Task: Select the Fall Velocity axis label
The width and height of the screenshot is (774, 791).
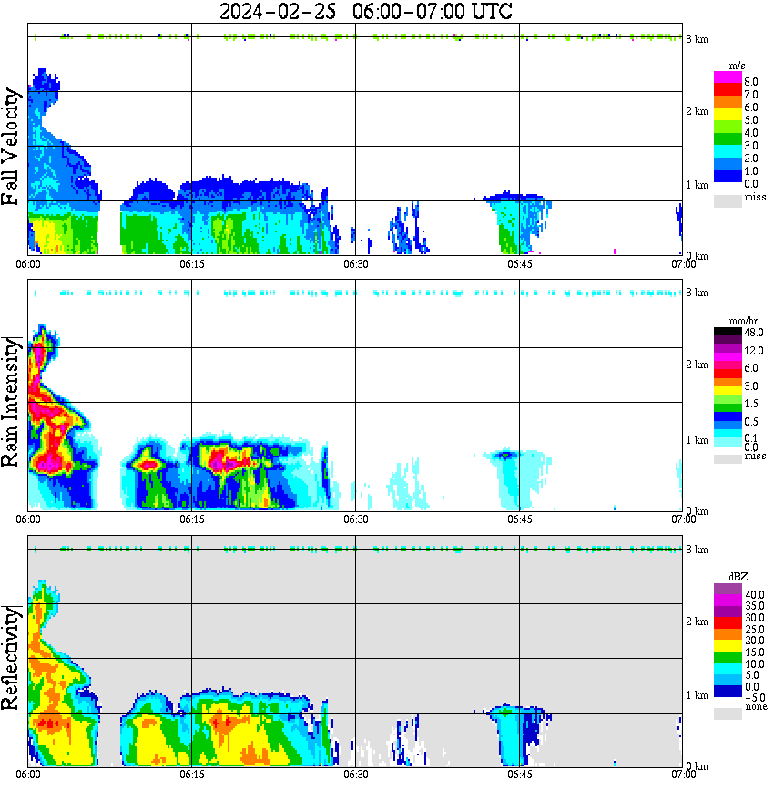Action: coord(11,146)
